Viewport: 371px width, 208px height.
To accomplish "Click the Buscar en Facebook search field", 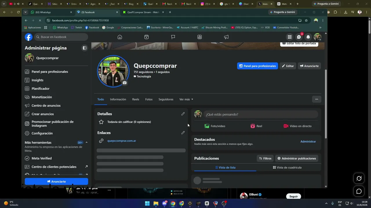I will click(x=61, y=37).
